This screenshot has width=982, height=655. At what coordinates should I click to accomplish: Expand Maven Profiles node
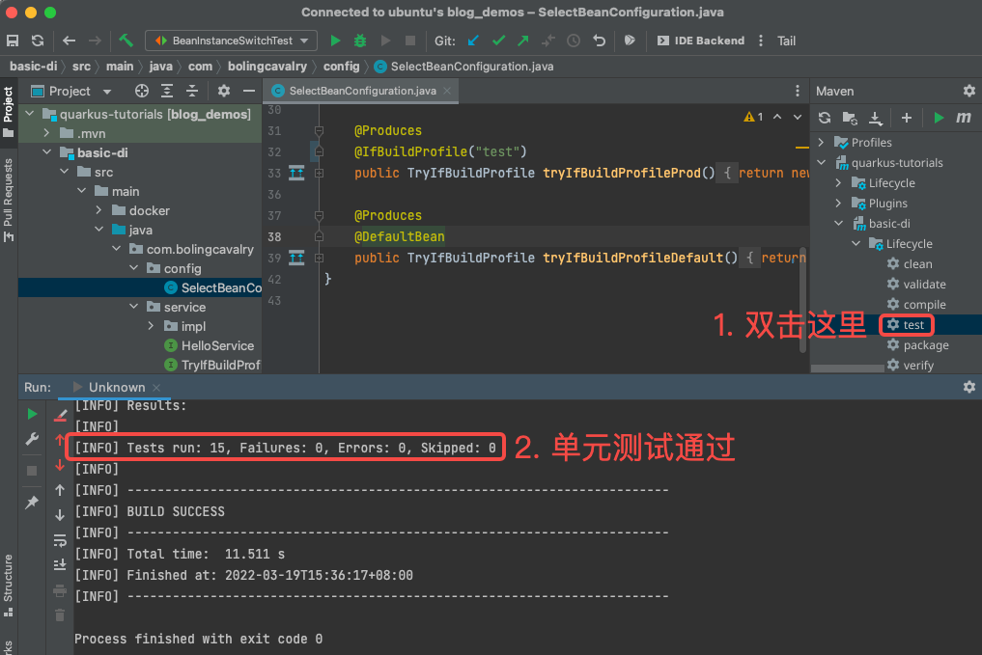coord(821,143)
